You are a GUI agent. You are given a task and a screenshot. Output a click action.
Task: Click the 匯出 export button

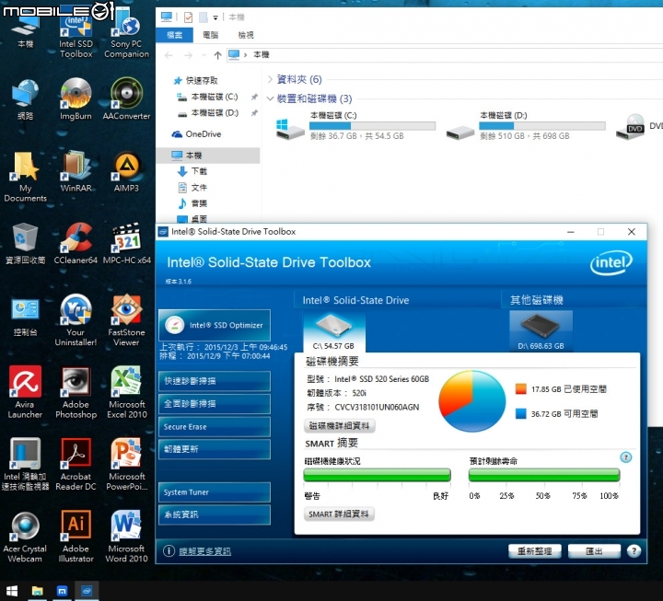click(x=594, y=551)
